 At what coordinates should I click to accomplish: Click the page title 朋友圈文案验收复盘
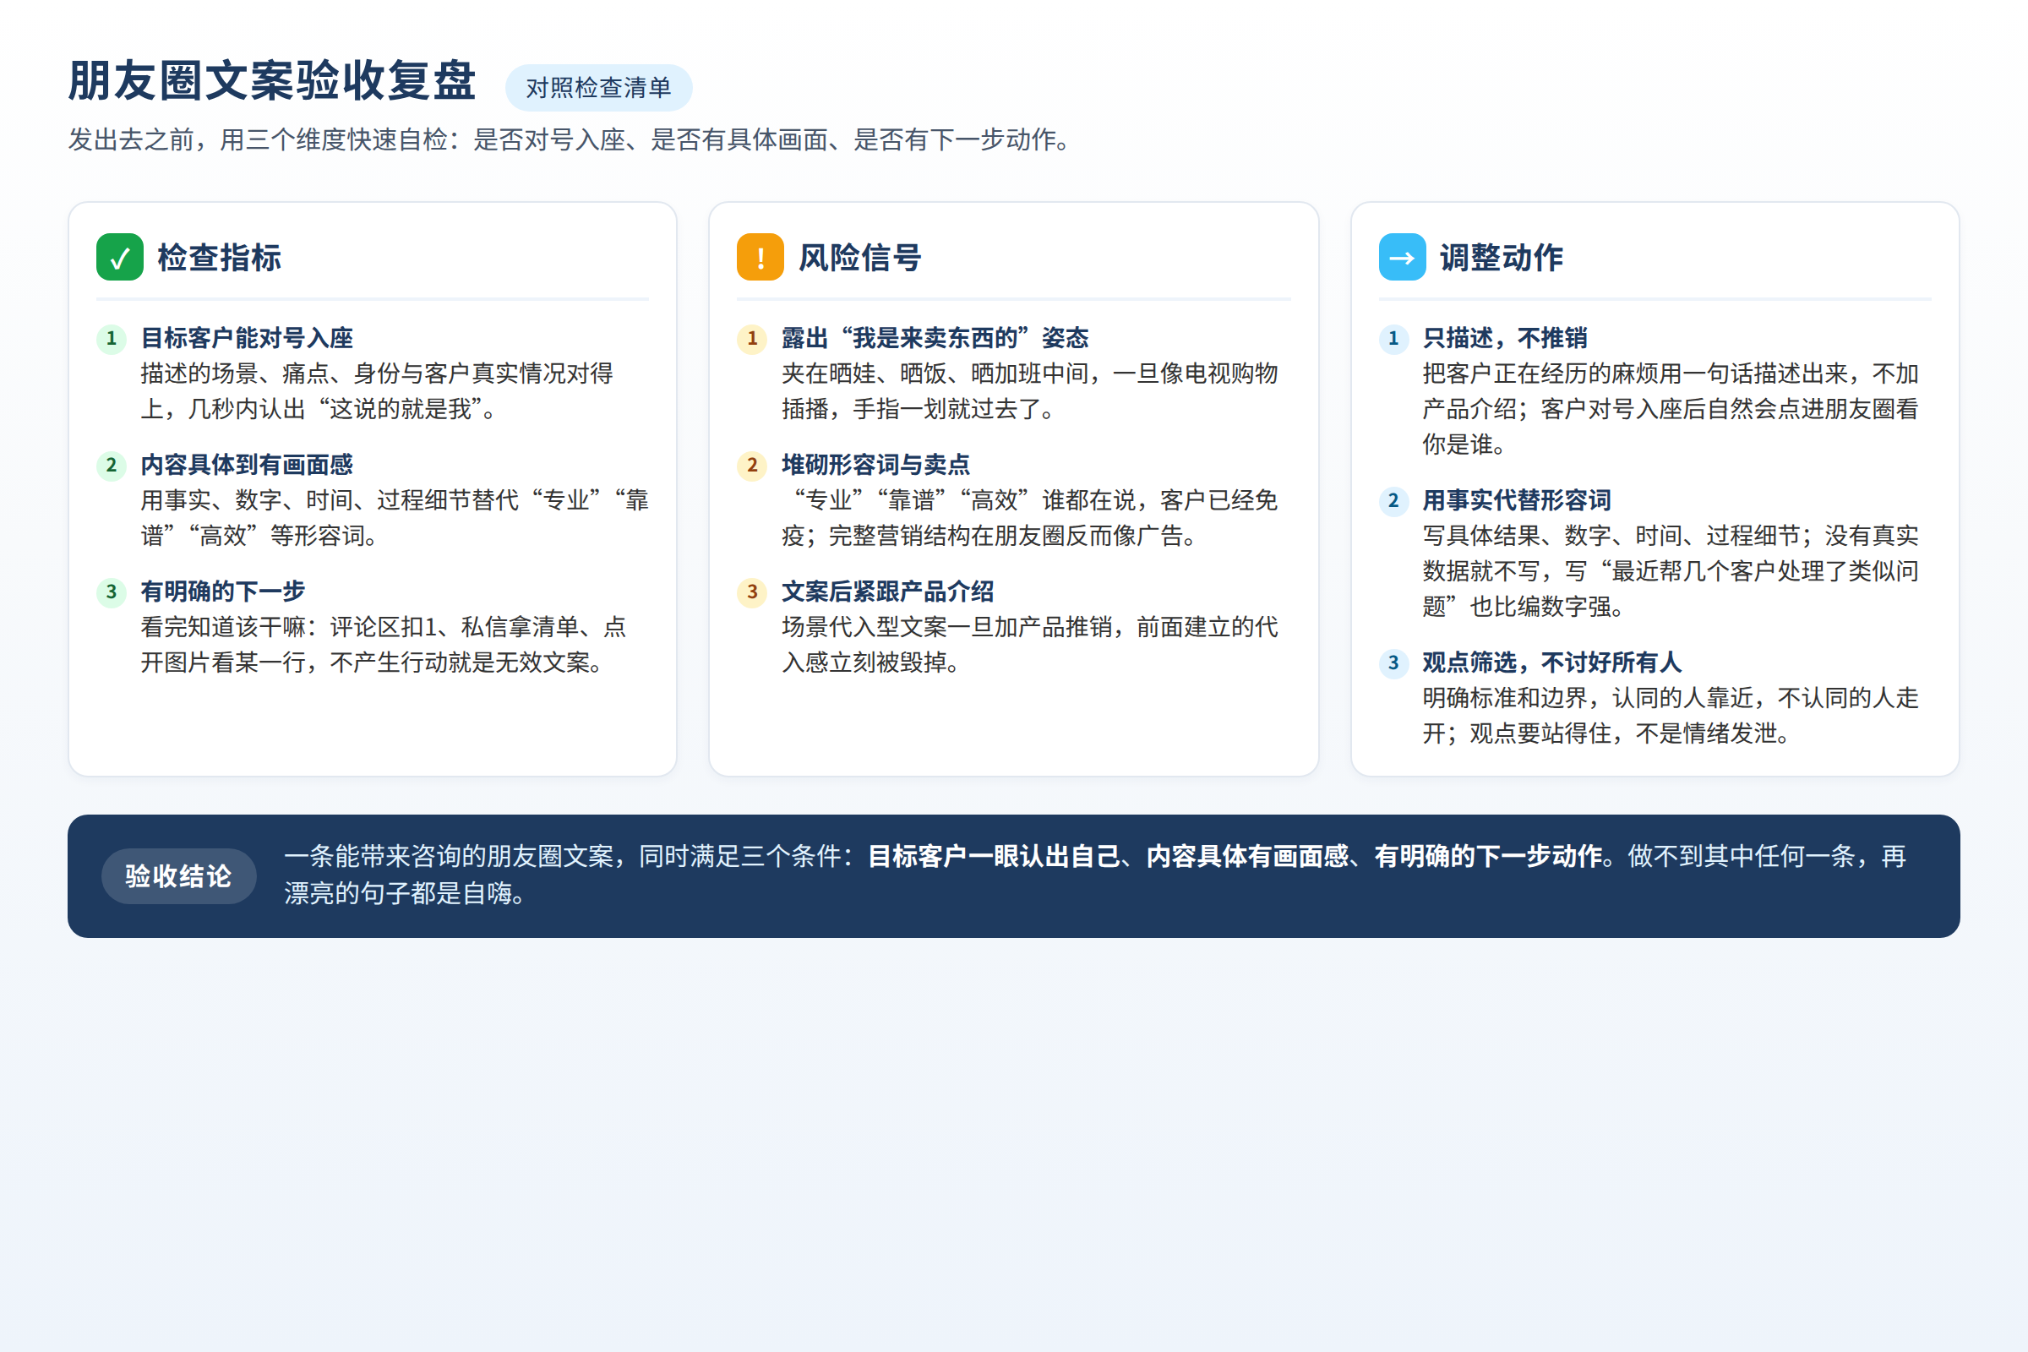[272, 81]
